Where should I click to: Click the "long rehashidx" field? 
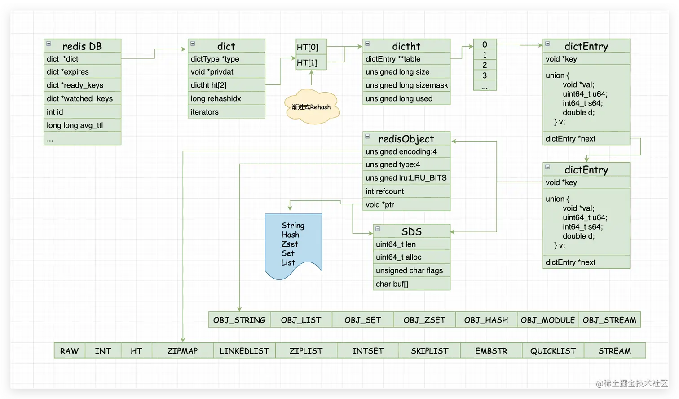[226, 99]
